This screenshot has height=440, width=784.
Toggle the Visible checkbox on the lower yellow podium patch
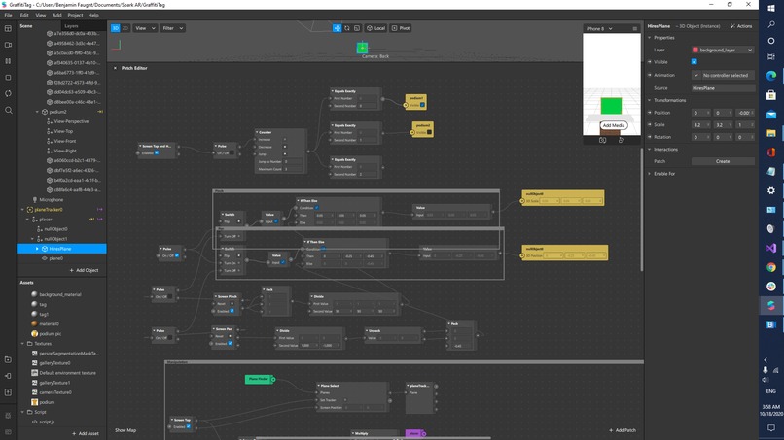coord(429,132)
